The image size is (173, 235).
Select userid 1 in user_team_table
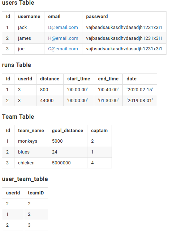13,214
